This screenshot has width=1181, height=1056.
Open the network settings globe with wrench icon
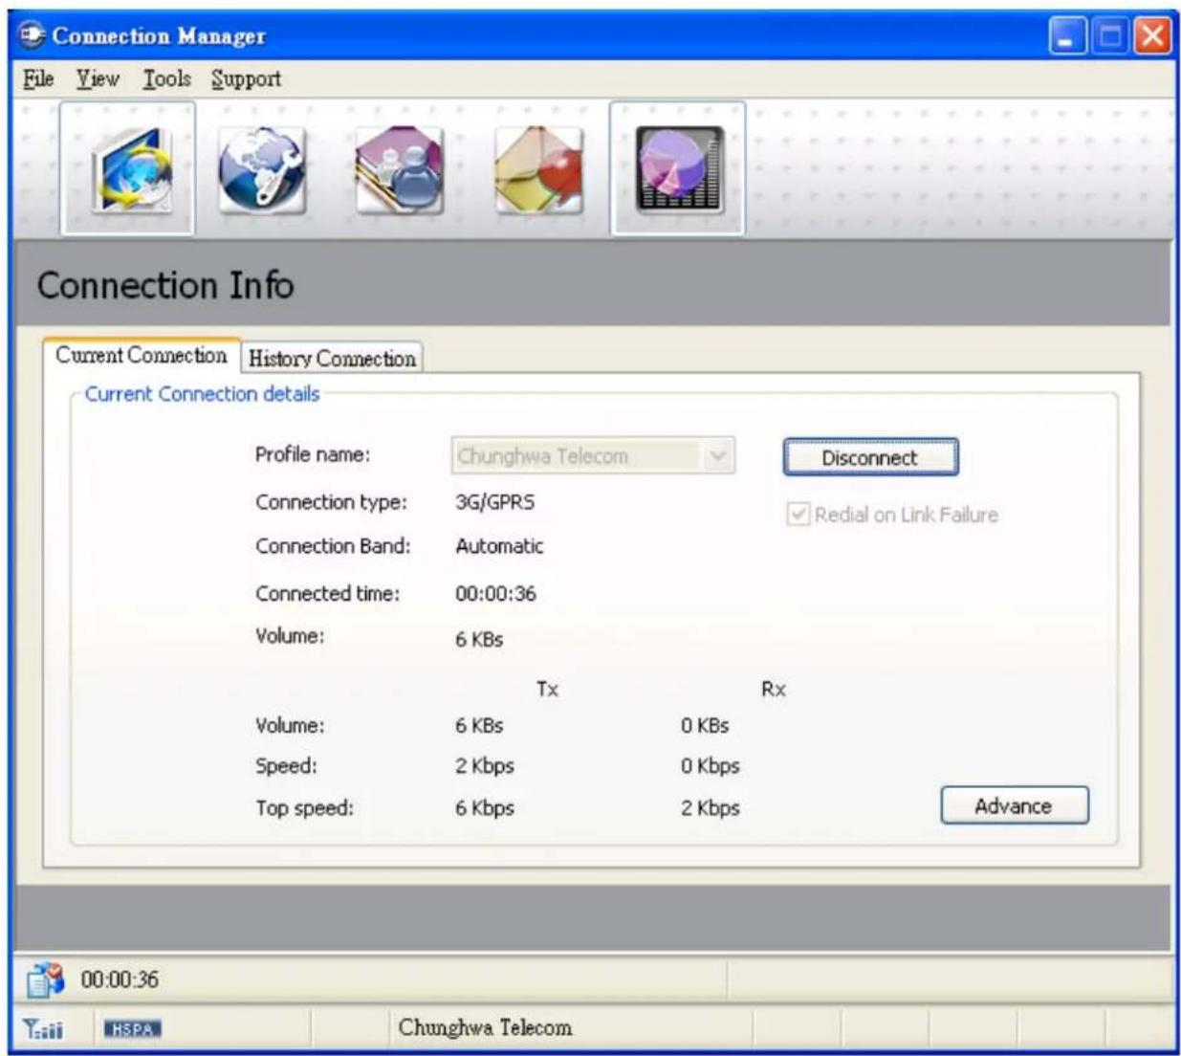pyautogui.click(x=262, y=170)
